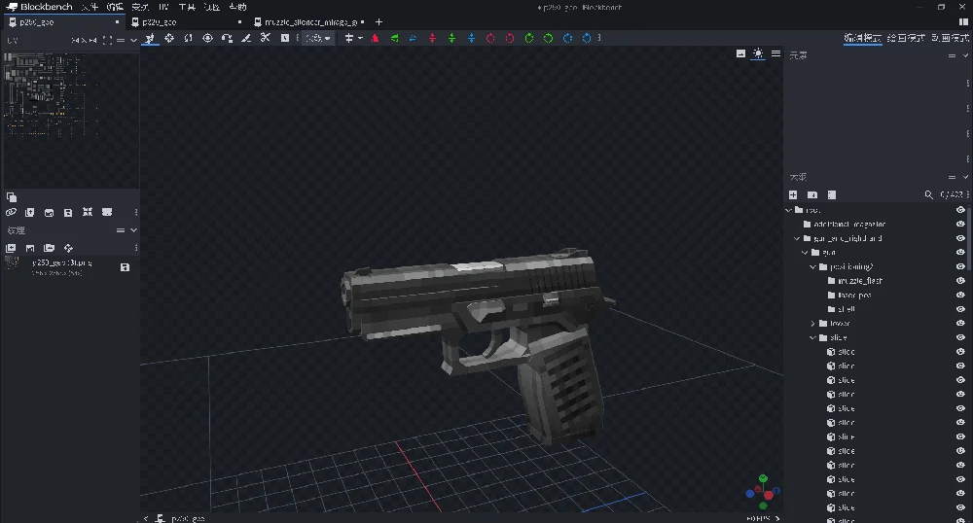Switch to Edit mode (编辑模式)

(862, 38)
